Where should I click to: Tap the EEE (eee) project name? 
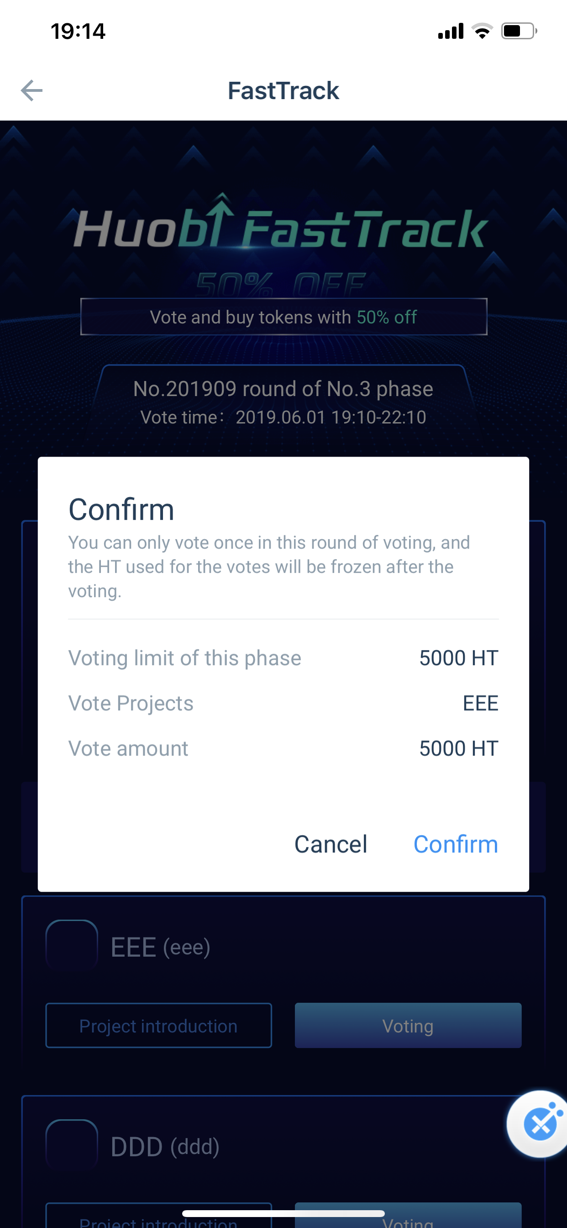(x=160, y=947)
